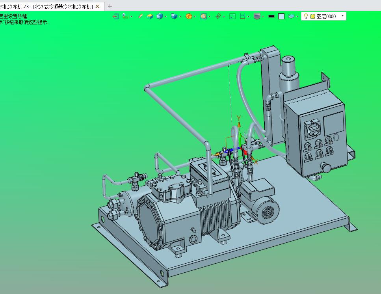Close the 水冷式冷凝器冷水机冷冻机 document tab
381x294 pixels.
[97, 7]
